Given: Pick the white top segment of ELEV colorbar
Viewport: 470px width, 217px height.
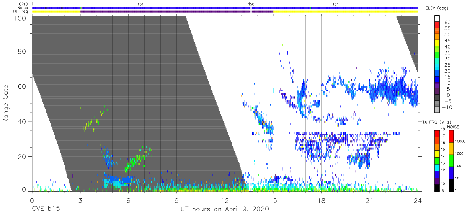Looking at the screenshot, I should tap(437, 18).
